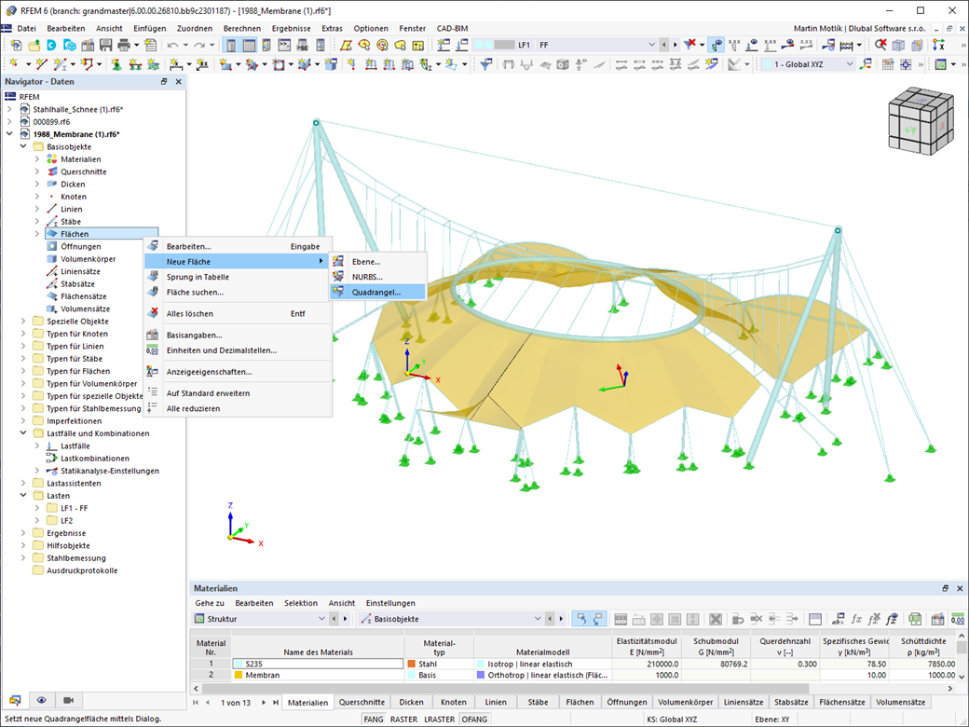Toggle the Tables panel icon in toolbar
This screenshot has height=727, width=969.
pyautogui.click(x=249, y=45)
